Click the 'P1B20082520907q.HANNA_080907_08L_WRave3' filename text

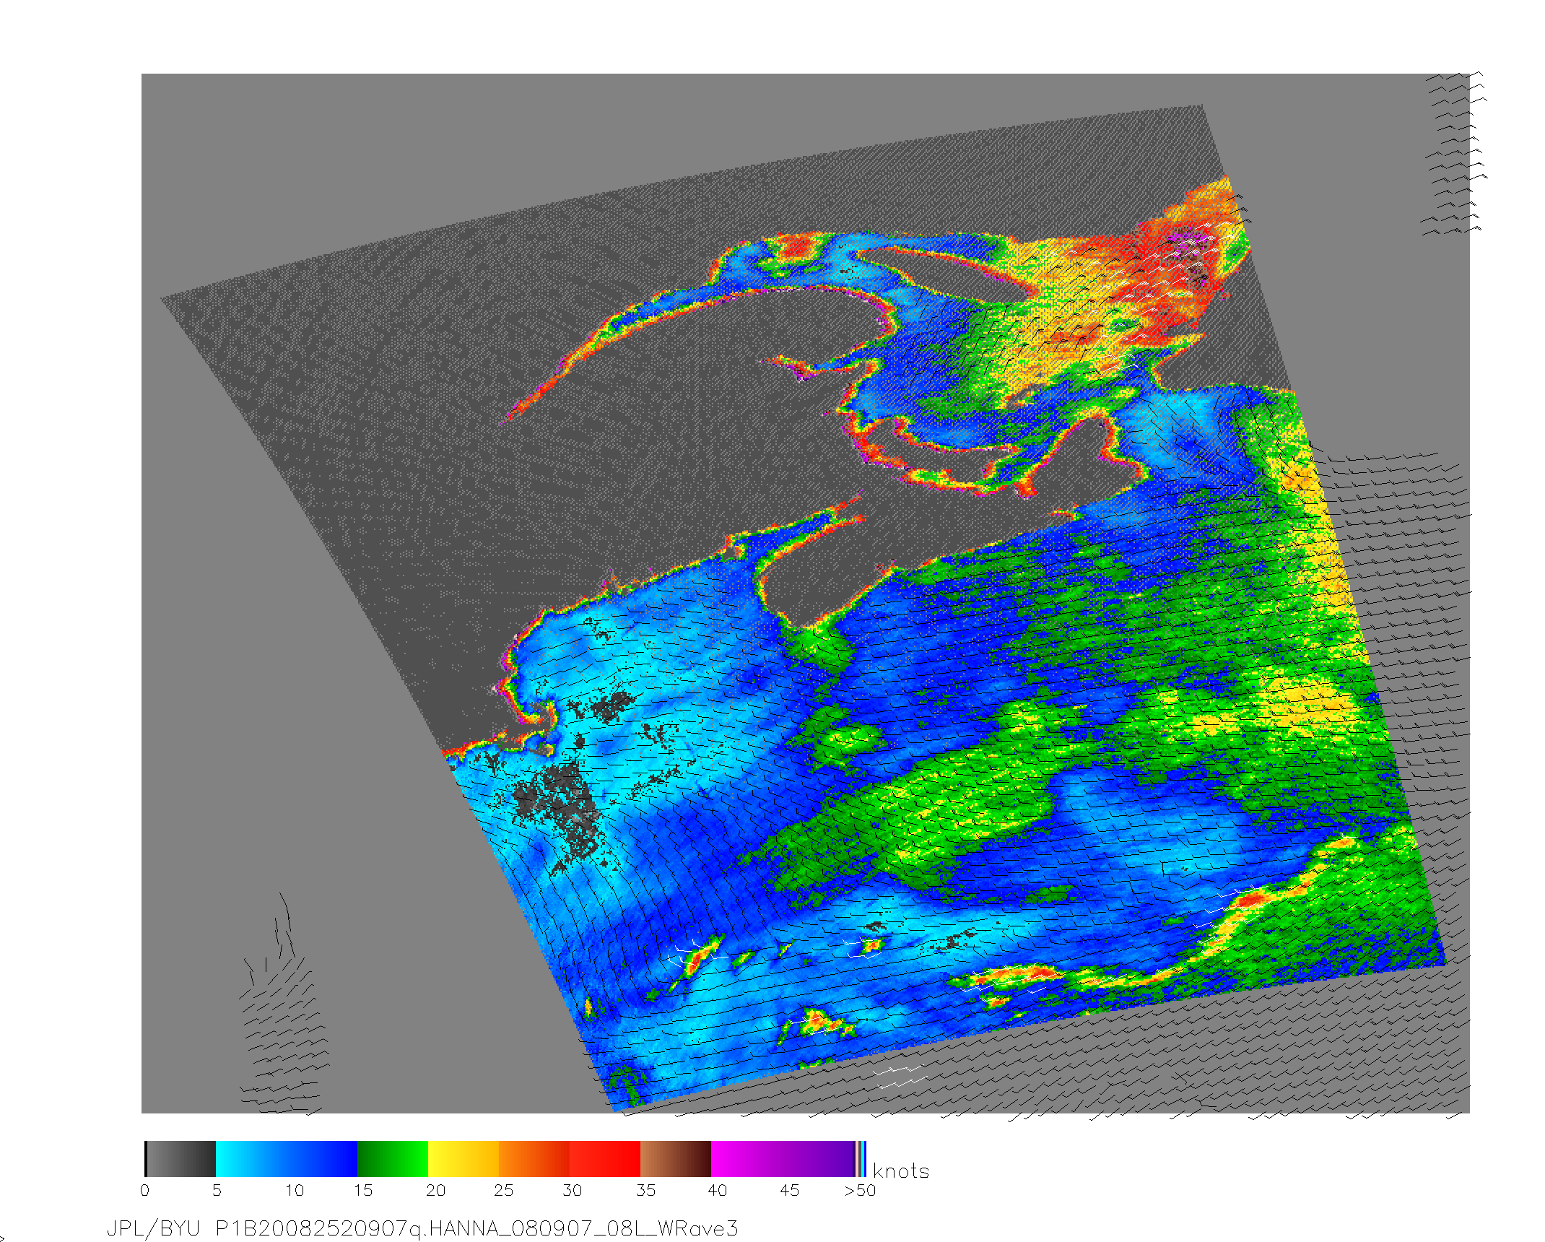coord(476,1229)
